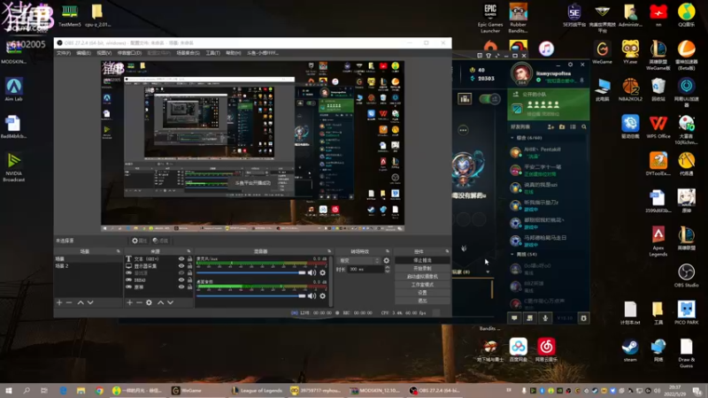
Task: Remove selected scene with minus icon
Action: click(69, 302)
